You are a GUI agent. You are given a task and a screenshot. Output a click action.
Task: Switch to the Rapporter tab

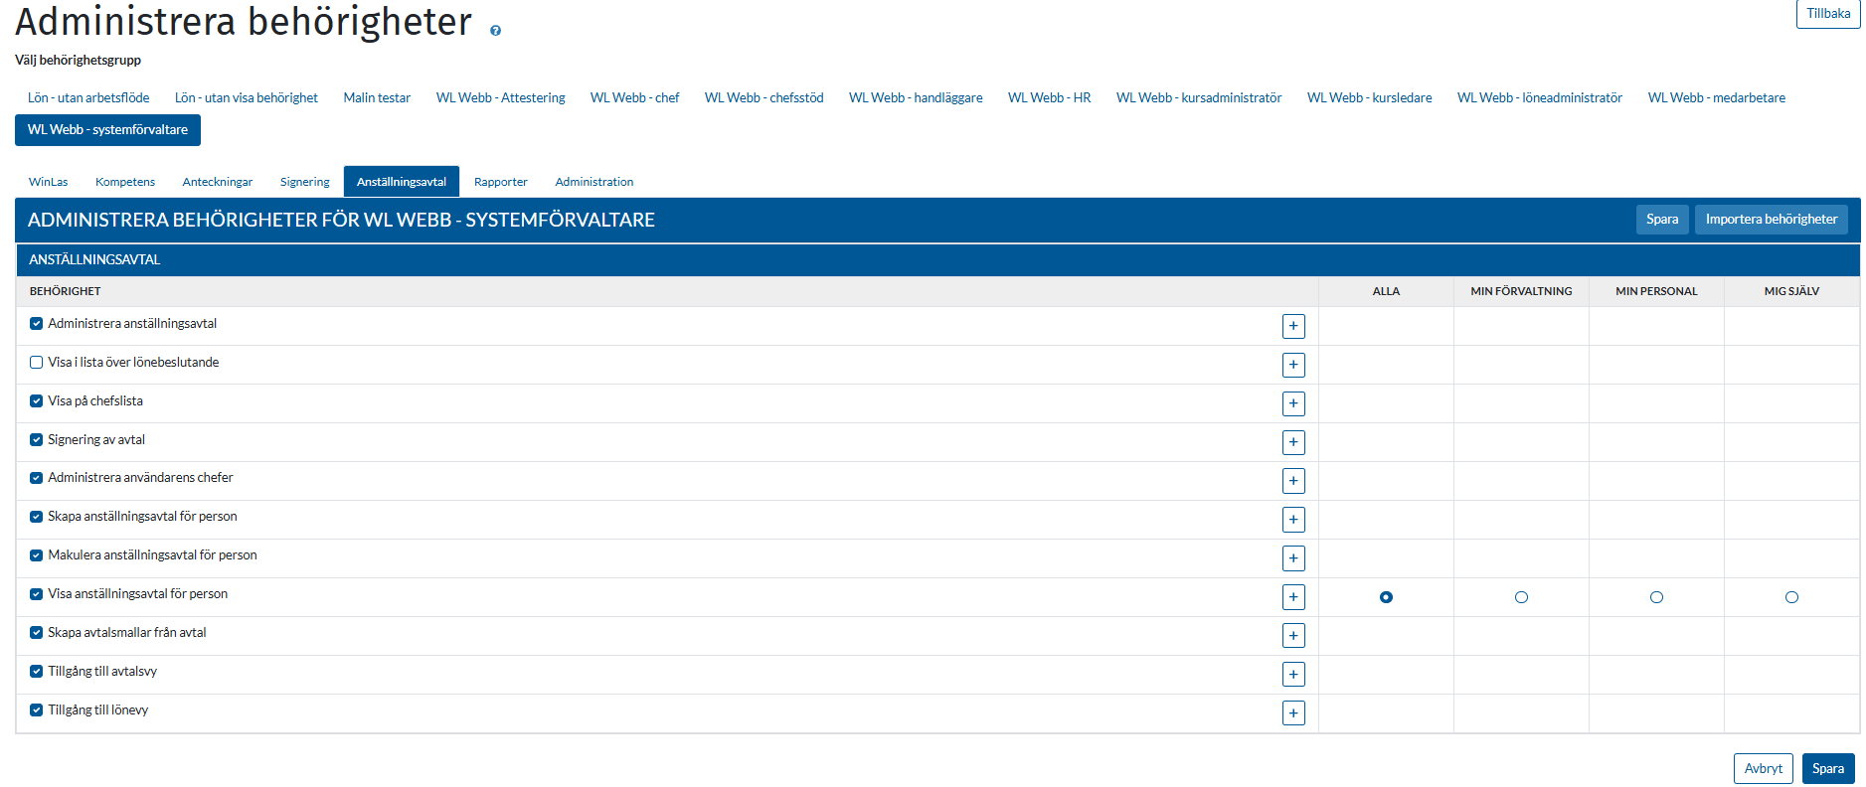click(500, 182)
